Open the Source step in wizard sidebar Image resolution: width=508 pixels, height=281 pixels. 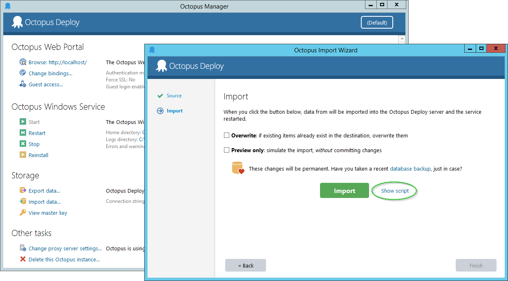point(174,96)
